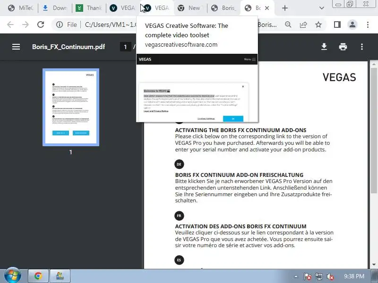The height and width of the screenshot is (283, 378).
Task: Share this page via share icon
Action: click(x=303, y=25)
